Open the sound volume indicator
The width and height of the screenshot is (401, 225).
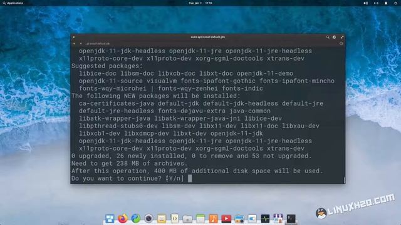tap(366, 3)
